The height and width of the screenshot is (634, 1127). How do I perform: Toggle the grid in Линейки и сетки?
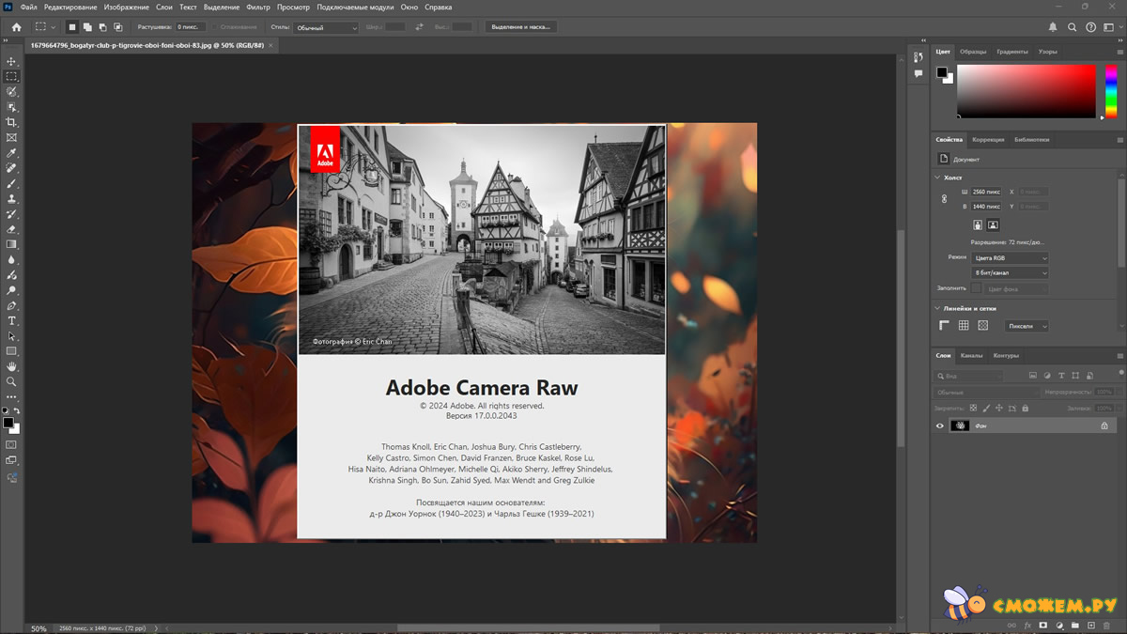[x=964, y=326]
